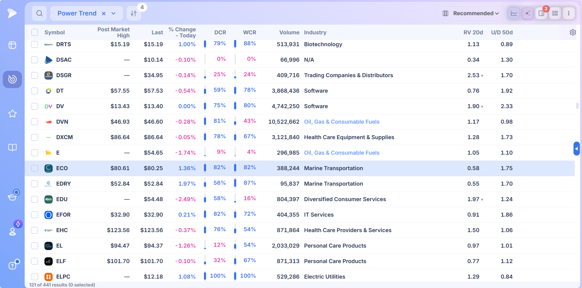This screenshot has width=582, height=288.
Task: Click the ECO logo icon
Action: click(x=48, y=168)
